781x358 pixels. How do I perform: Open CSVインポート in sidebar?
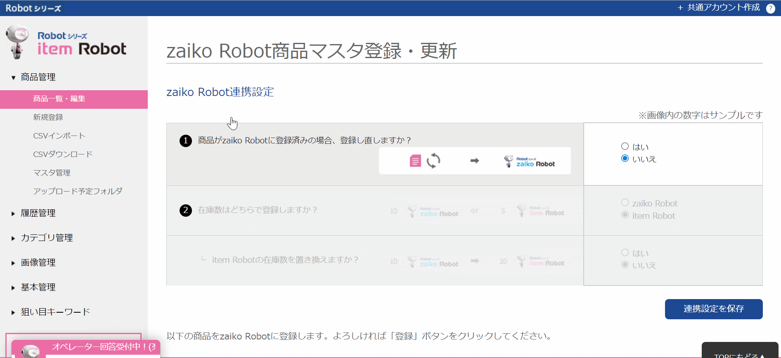[x=59, y=136]
